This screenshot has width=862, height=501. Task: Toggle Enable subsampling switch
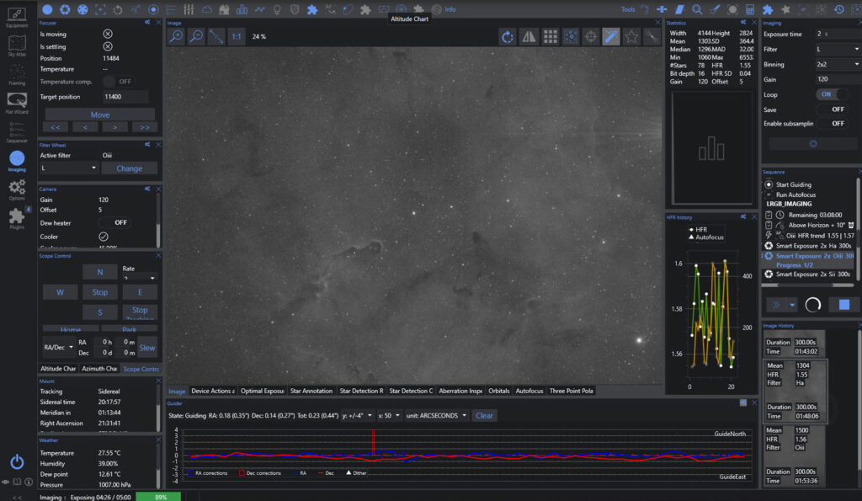pyautogui.click(x=832, y=123)
